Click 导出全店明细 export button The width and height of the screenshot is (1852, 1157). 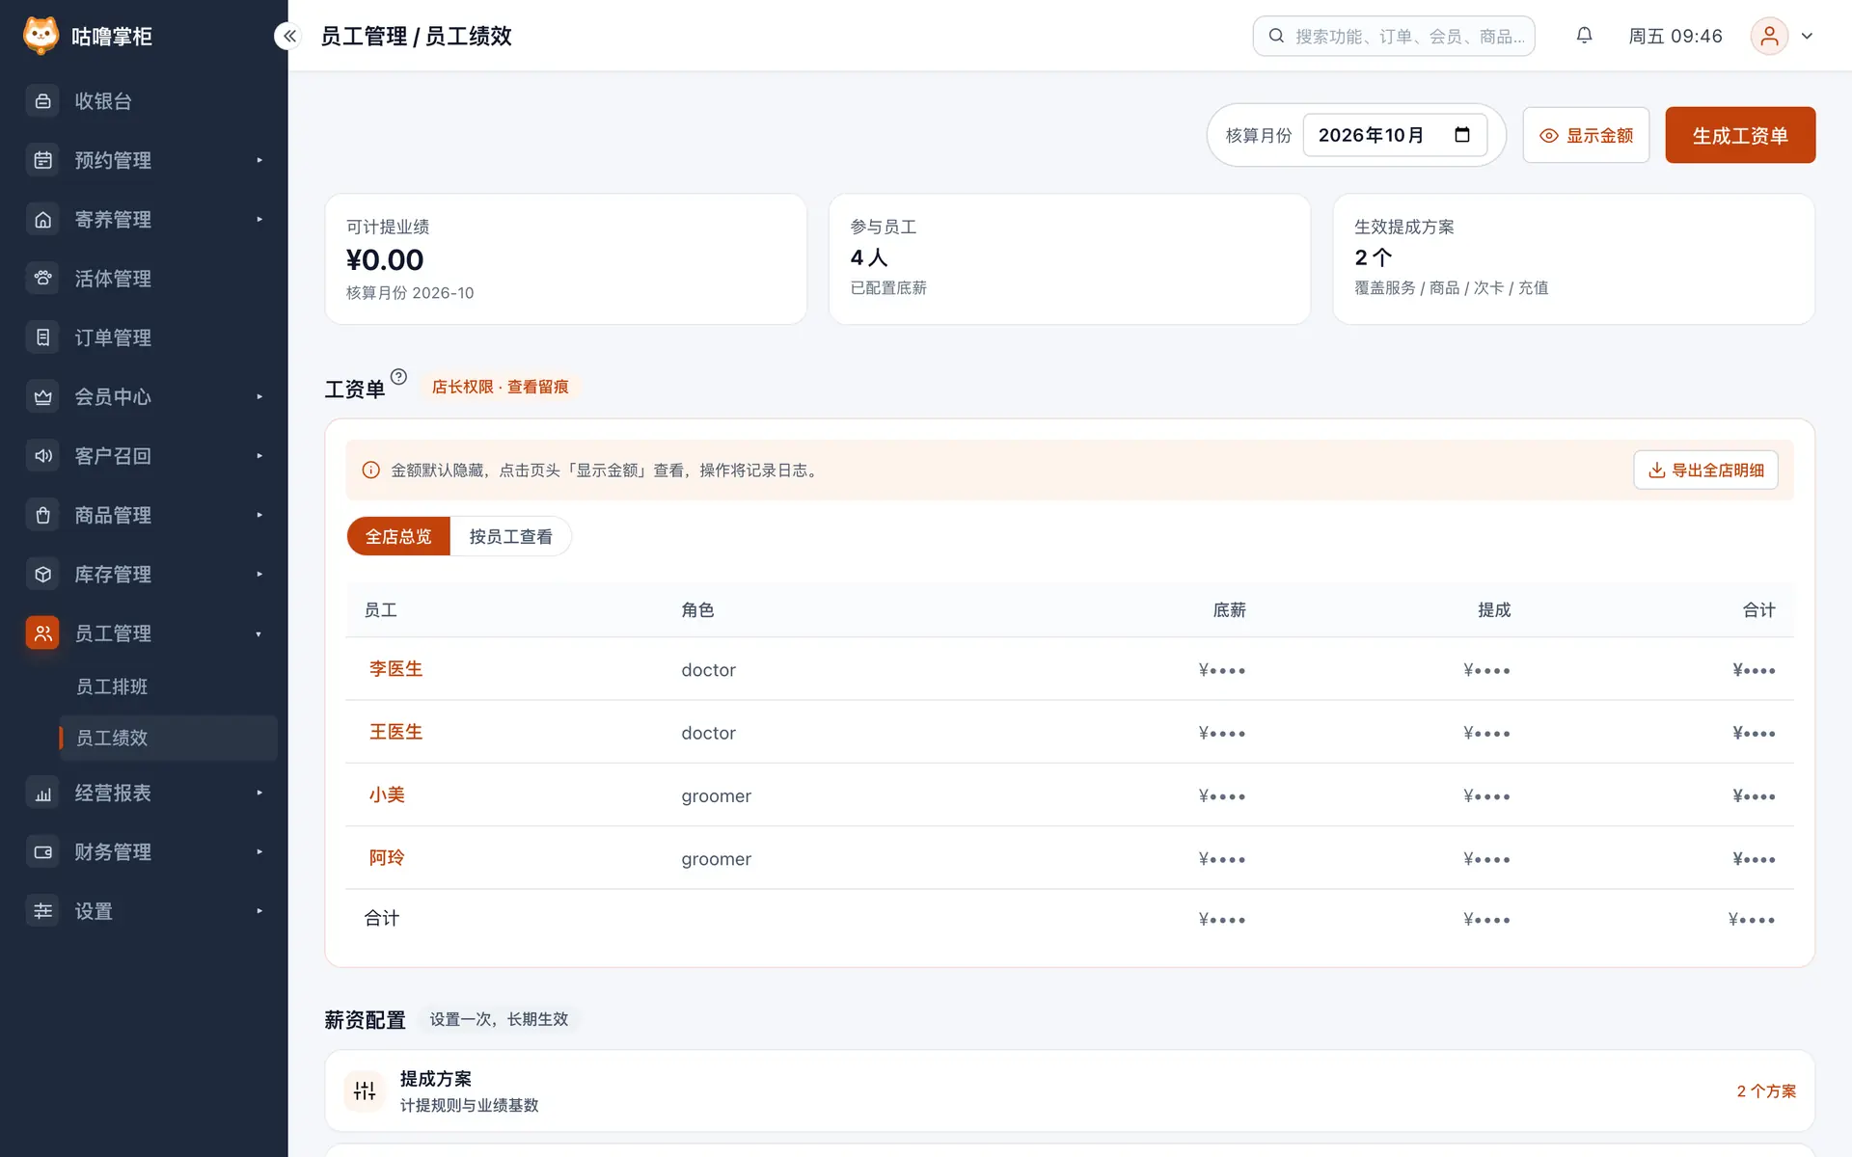click(1705, 471)
